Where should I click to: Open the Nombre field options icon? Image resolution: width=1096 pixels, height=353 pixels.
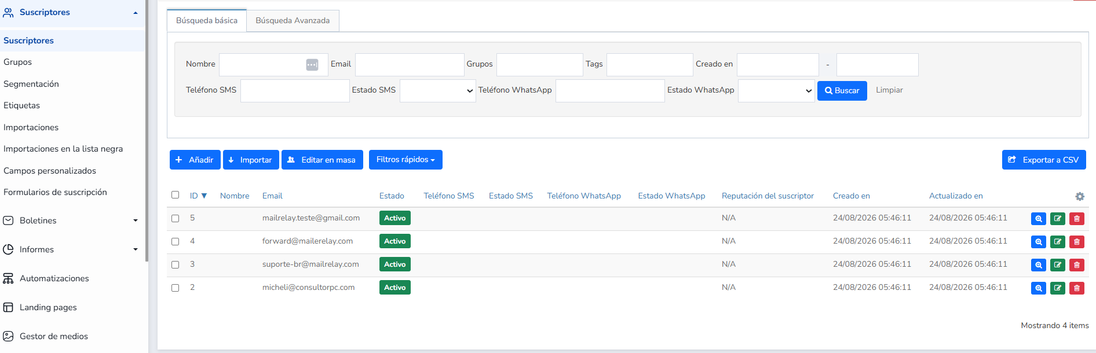(x=312, y=65)
